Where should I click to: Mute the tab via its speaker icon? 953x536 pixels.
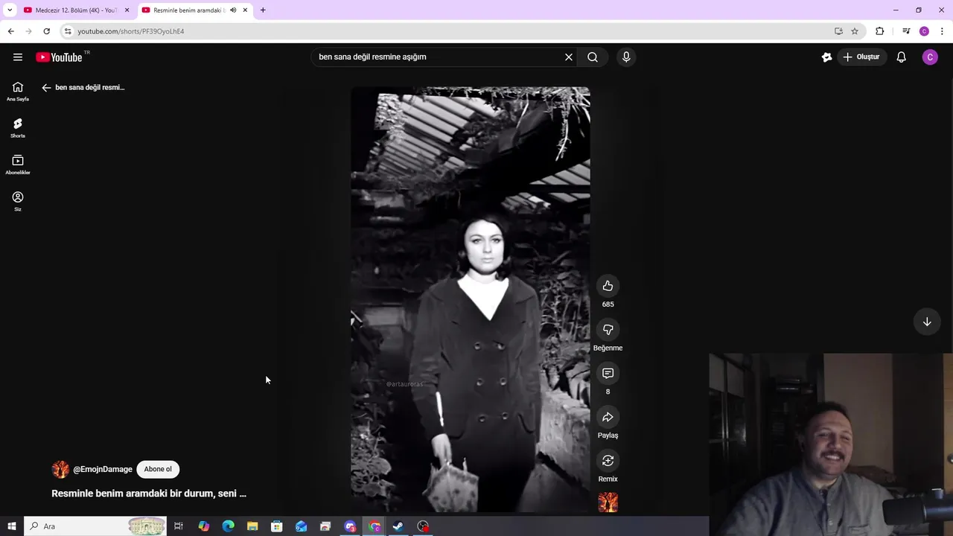point(233,10)
